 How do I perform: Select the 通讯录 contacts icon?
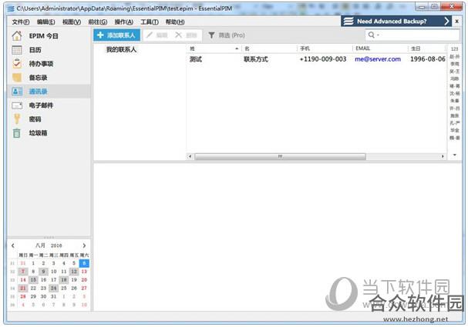pyautogui.click(x=17, y=92)
